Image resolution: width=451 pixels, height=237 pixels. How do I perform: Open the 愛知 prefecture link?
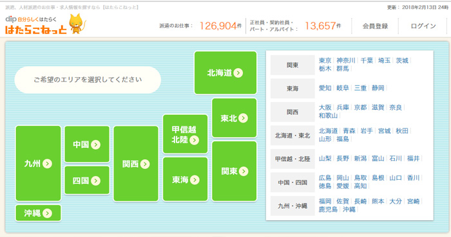[x=325, y=88]
